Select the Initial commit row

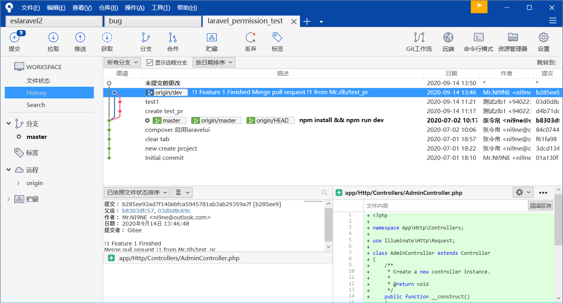(164, 158)
